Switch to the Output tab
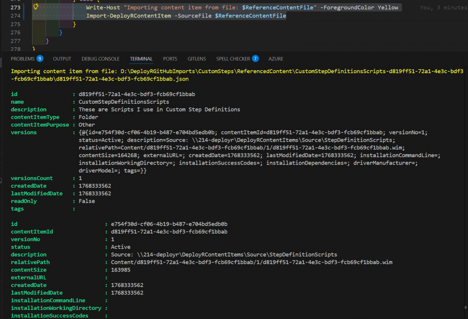Image resolution: width=468 pixels, height=319 pixels. [x=62, y=58]
